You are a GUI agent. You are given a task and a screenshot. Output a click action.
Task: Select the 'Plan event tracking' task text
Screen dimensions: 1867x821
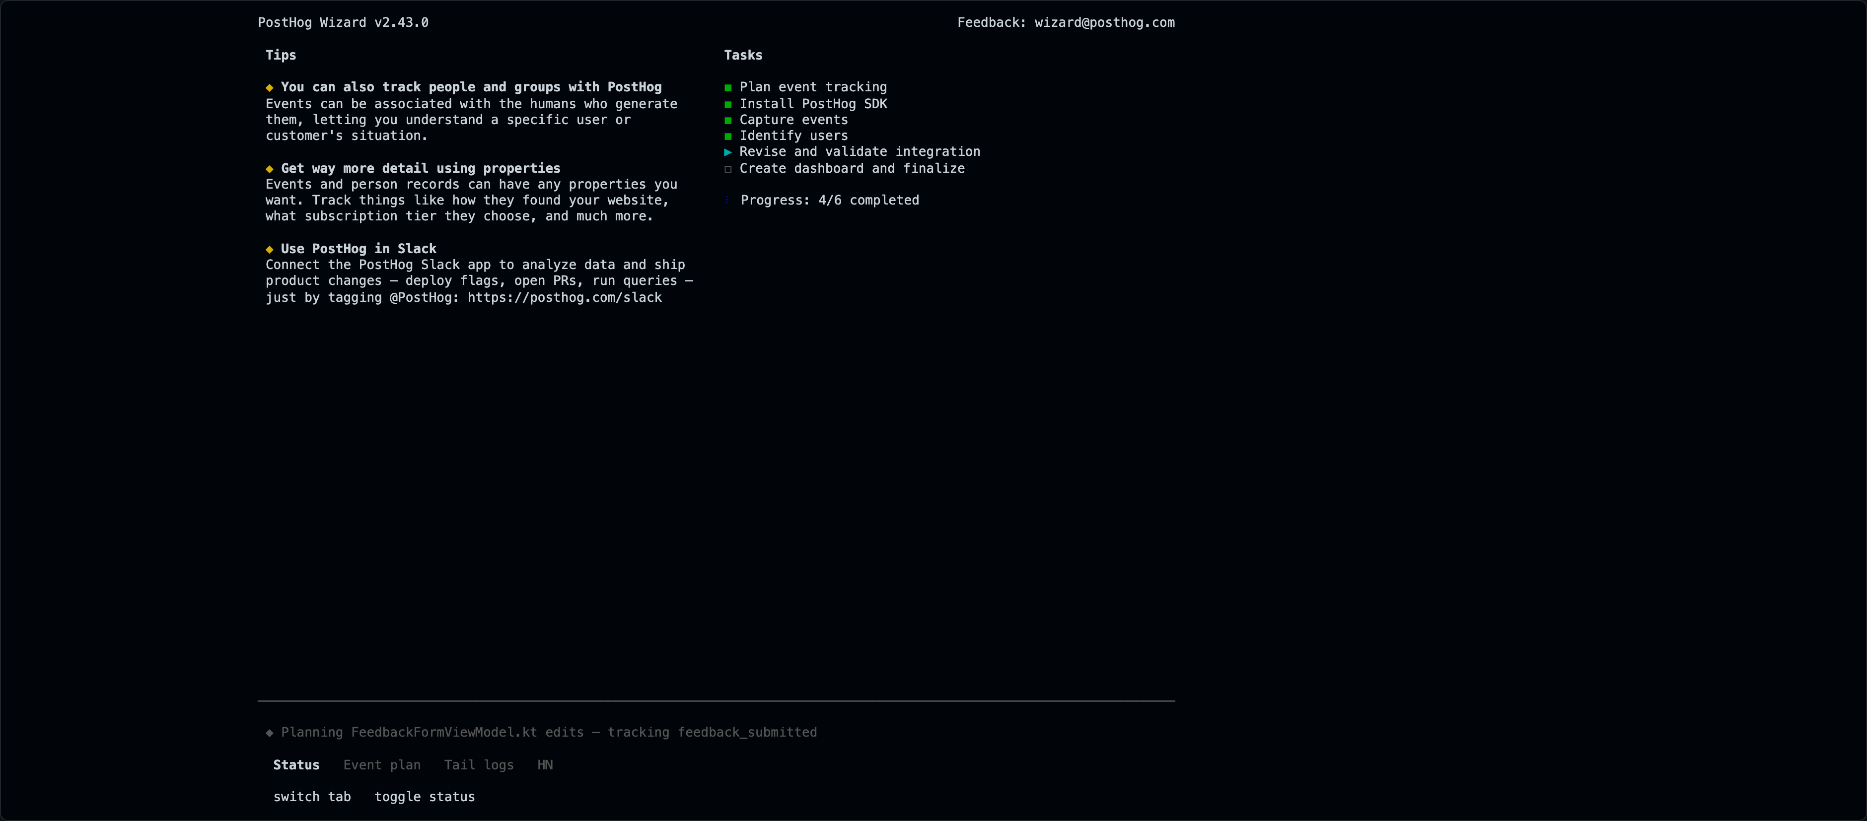point(813,87)
